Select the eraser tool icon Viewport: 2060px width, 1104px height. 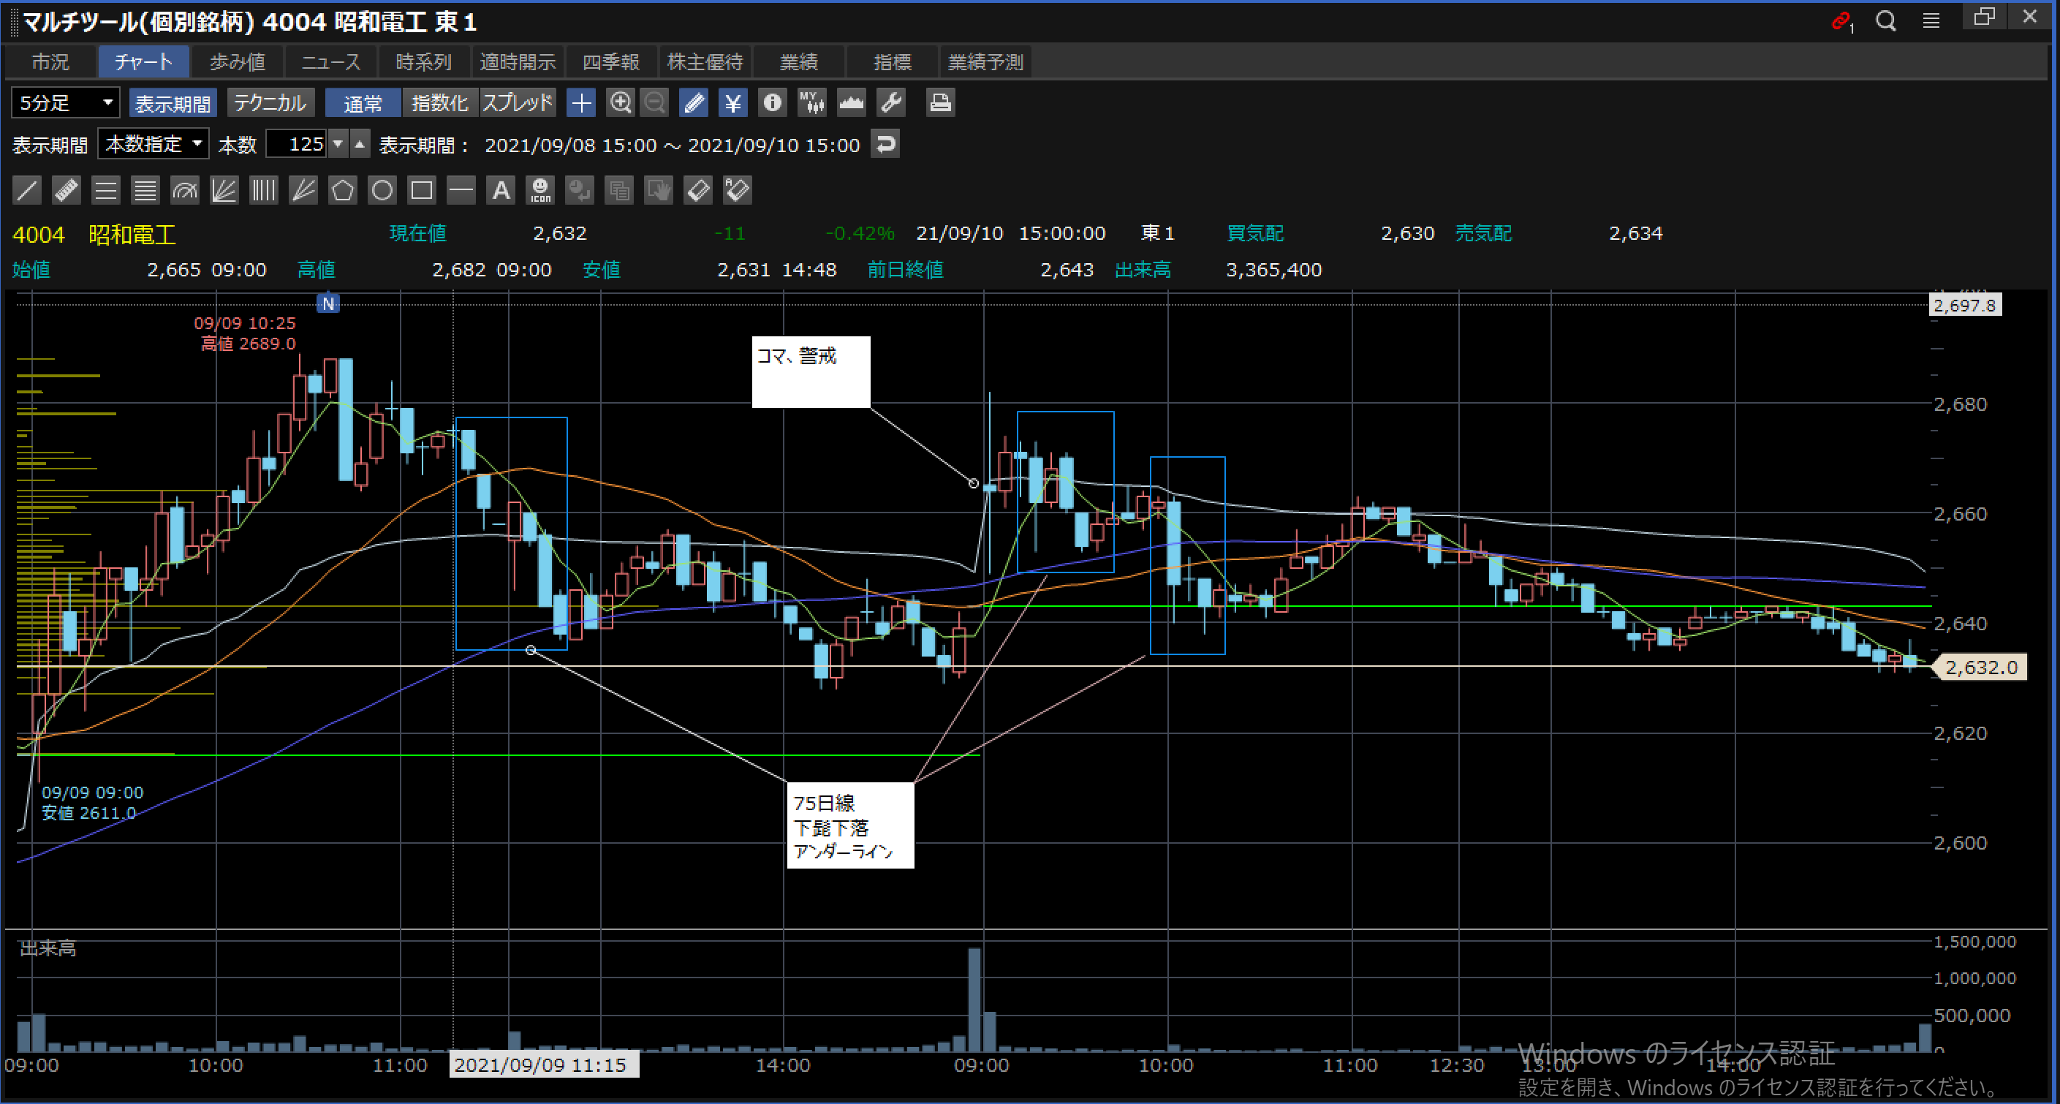[x=697, y=190]
